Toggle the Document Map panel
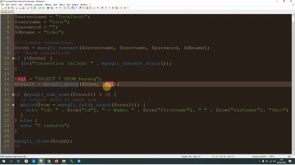 click(87, 8)
